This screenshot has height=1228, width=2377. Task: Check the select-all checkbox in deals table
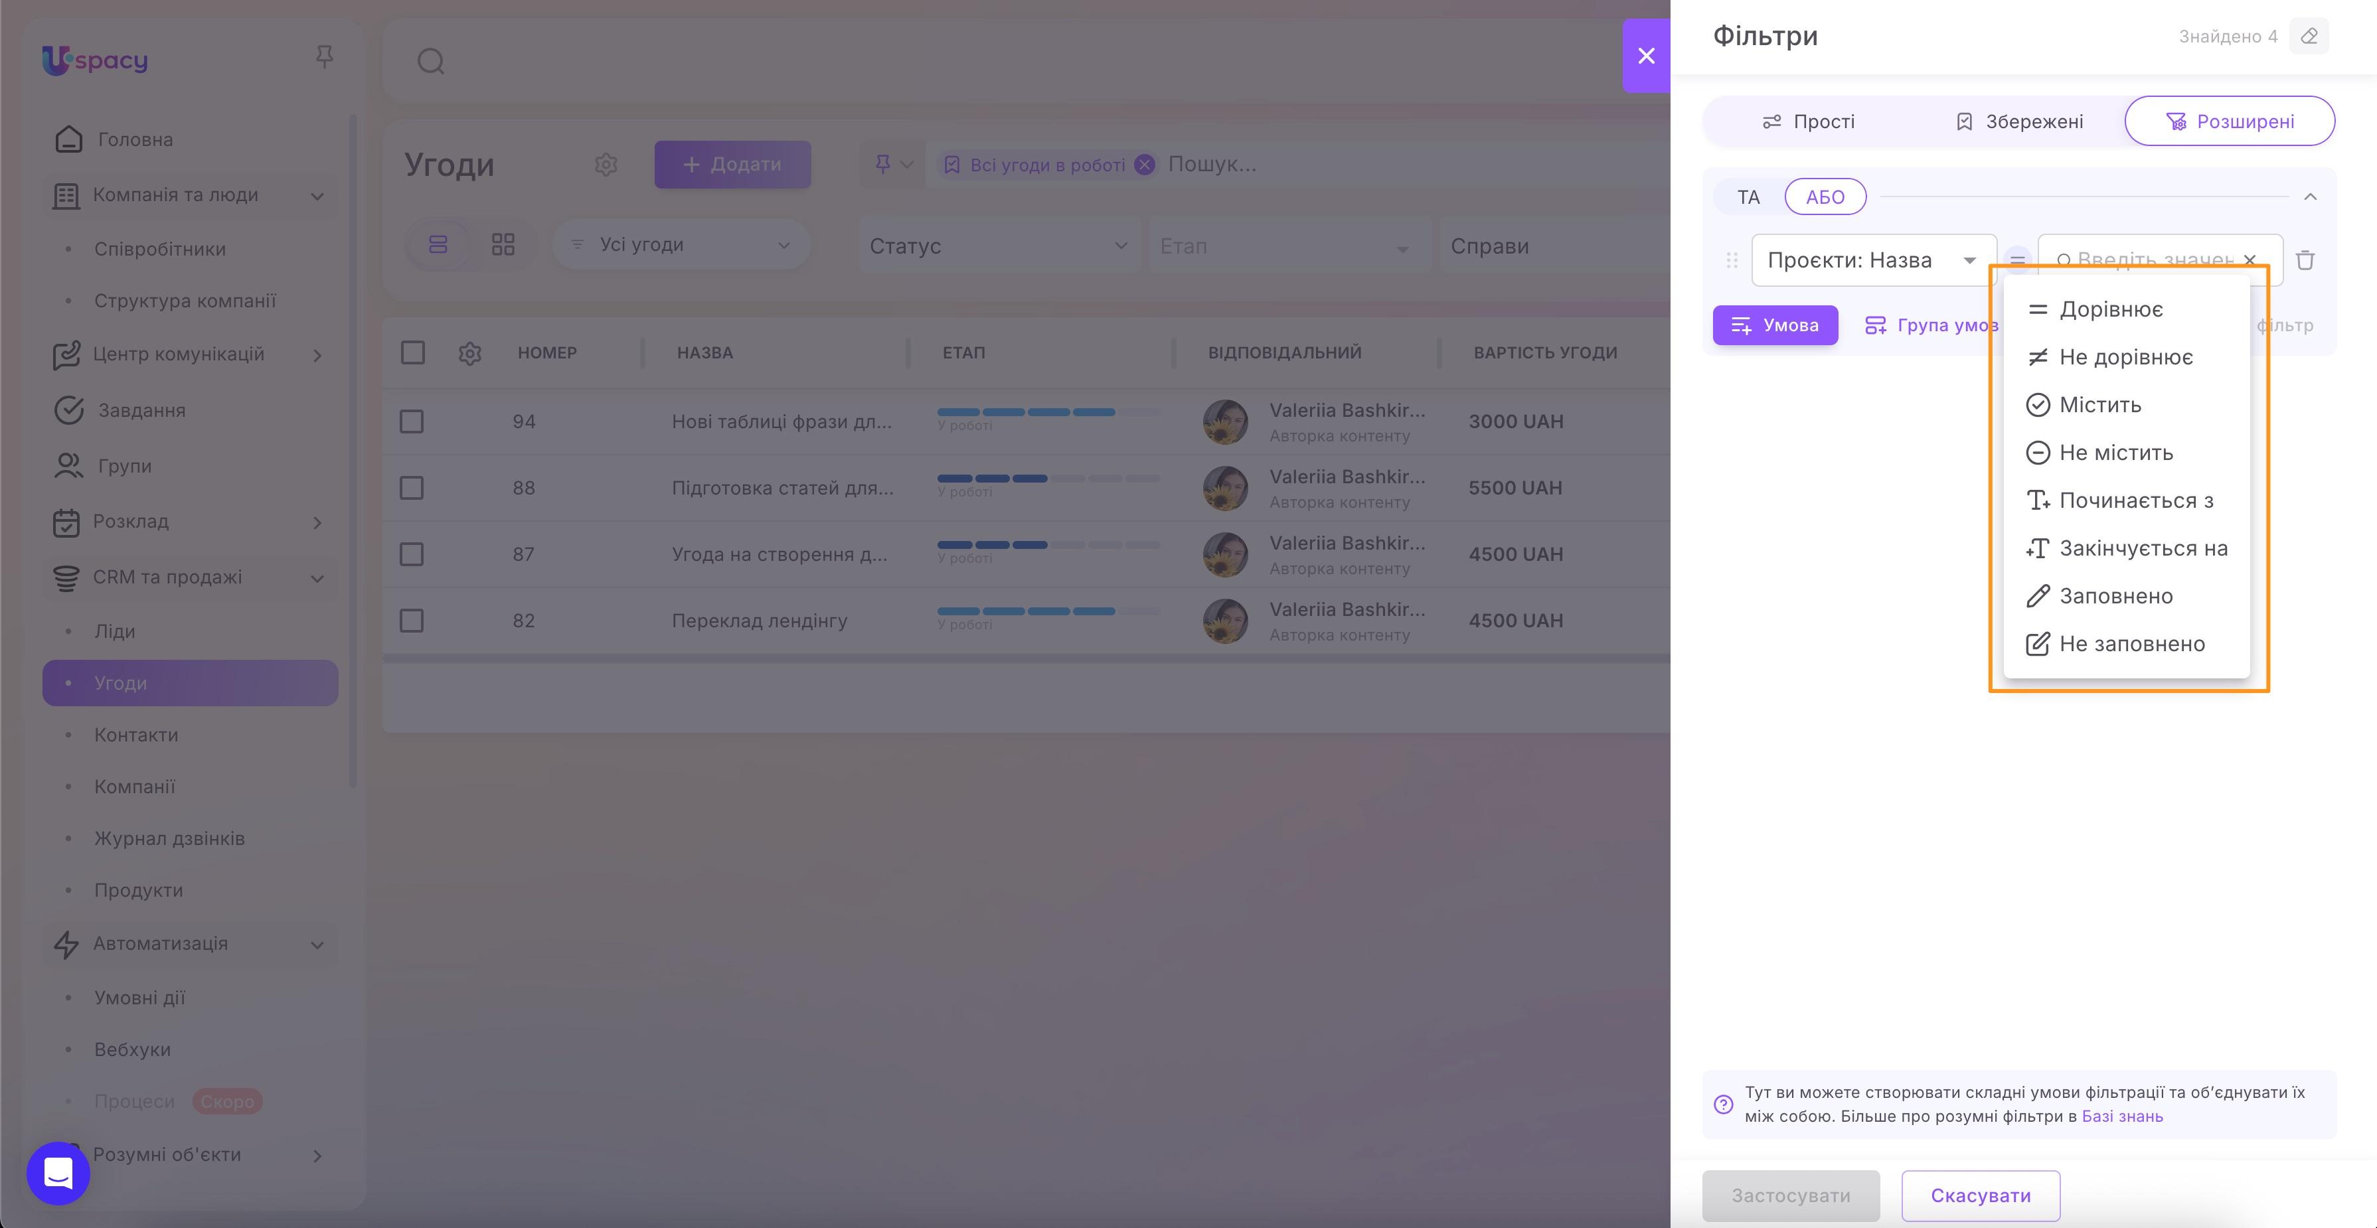412,352
